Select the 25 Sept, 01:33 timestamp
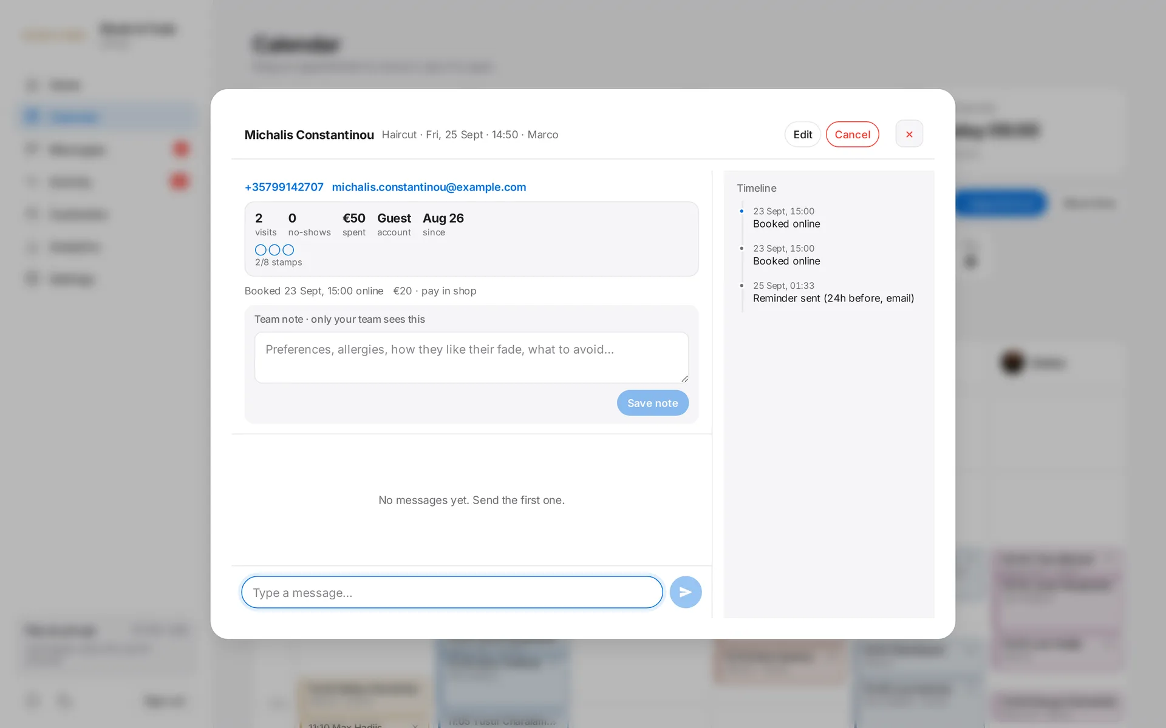The height and width of the screenshot is (728, 1166). tap(783, 285)
